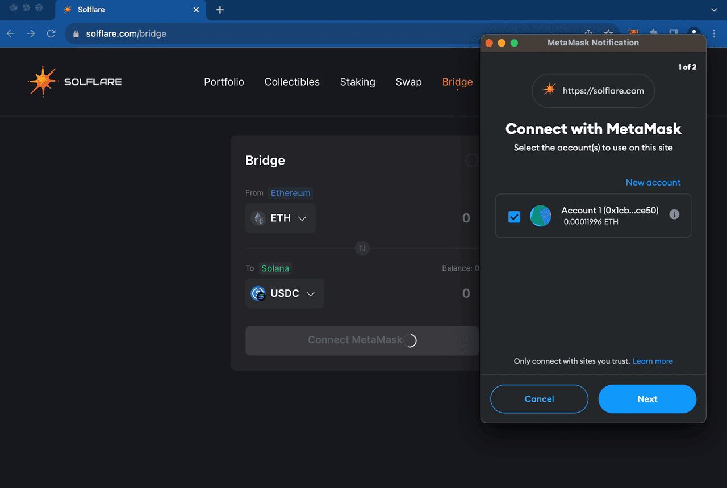Click the Solflare sun logo
727x488 pixels.
coord(43,82)
